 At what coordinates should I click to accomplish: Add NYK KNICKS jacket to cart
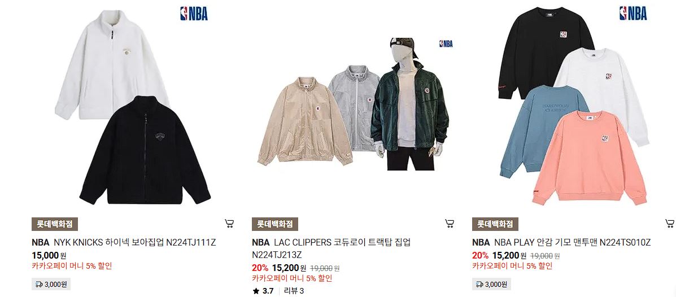[x=229, y=223]
